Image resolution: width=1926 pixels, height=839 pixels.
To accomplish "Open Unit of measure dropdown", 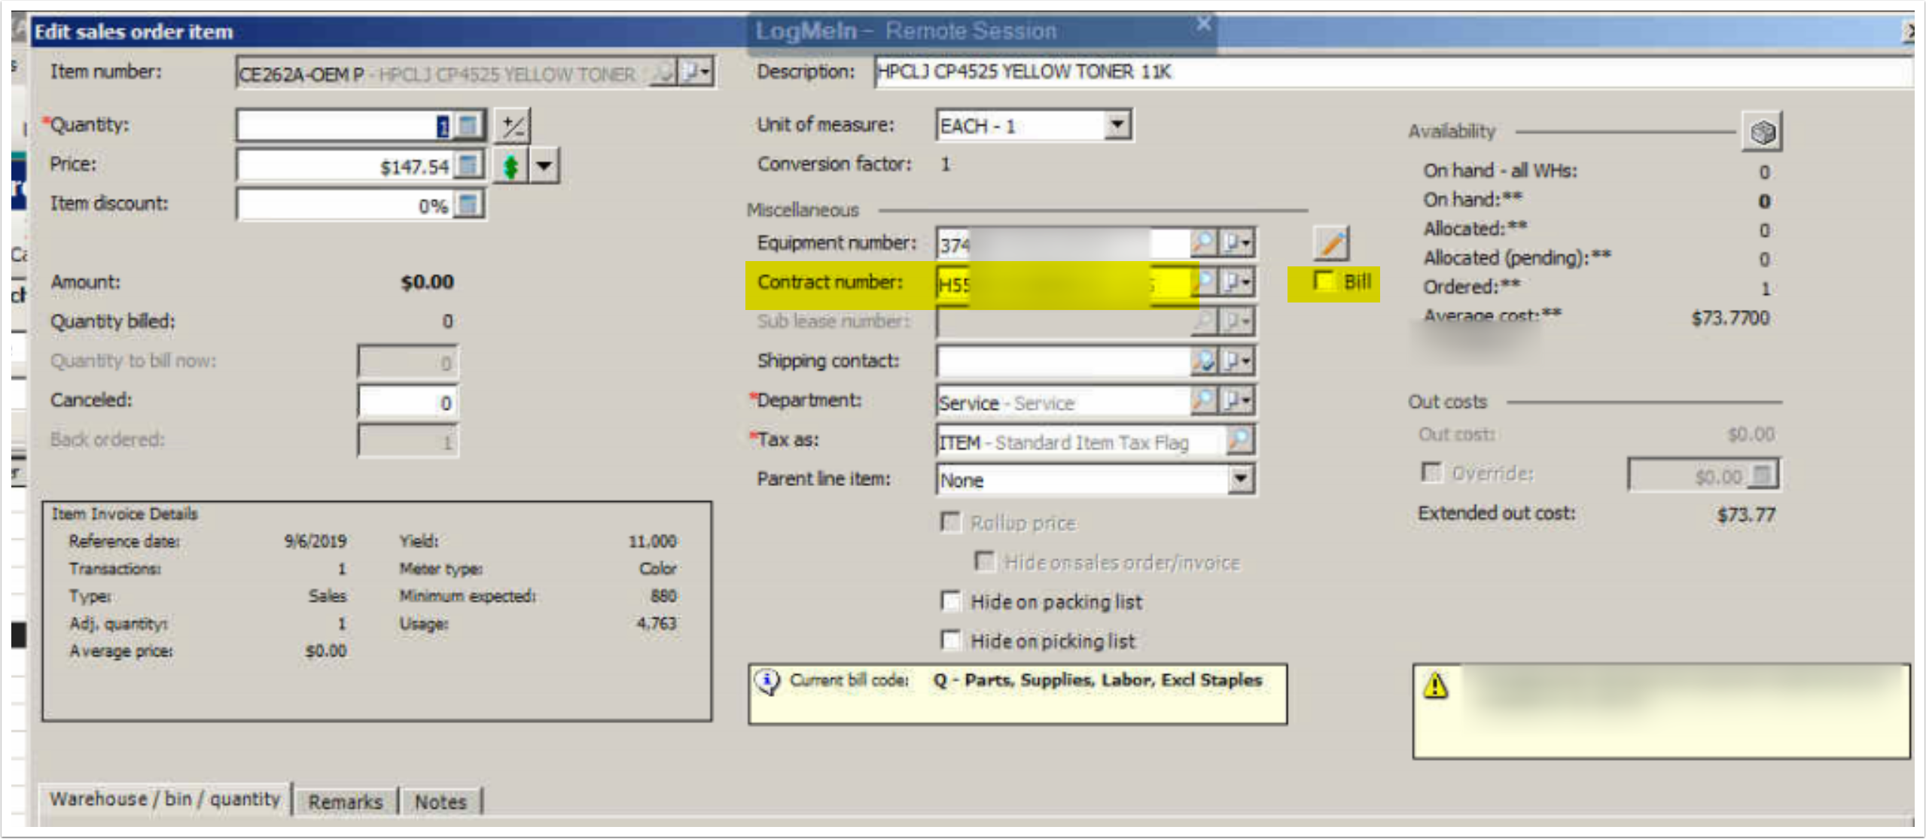I will (x=1117, y=125).
